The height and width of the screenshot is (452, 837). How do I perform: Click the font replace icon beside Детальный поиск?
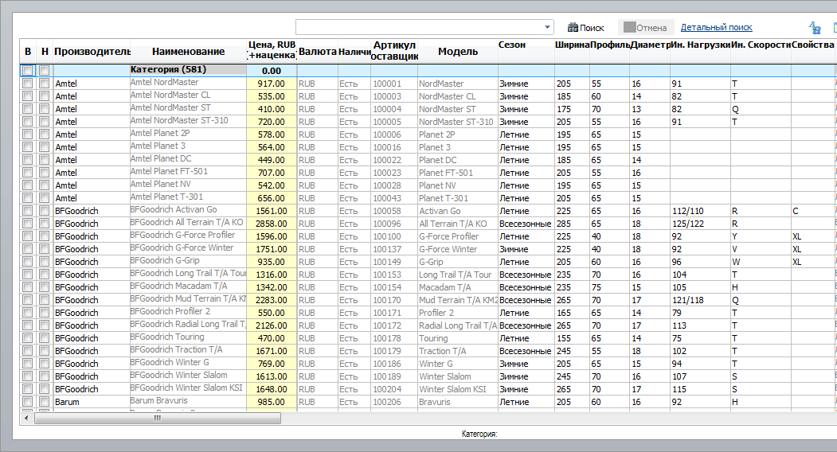pos(815,27)
